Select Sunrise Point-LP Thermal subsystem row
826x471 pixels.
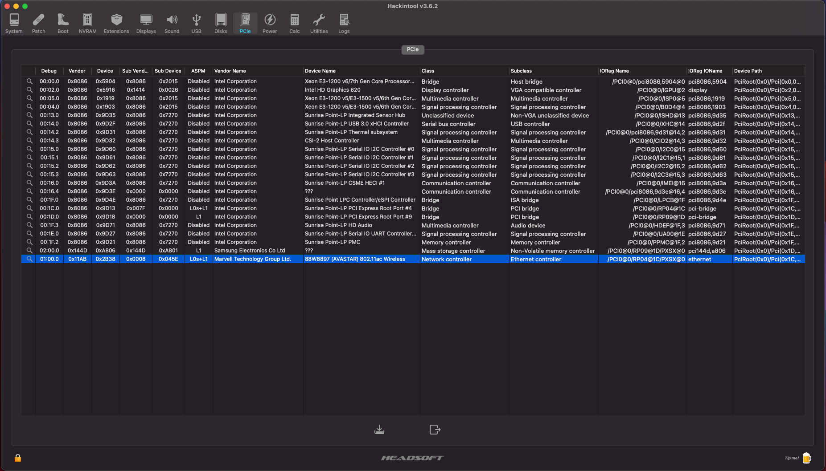click(x=413, y=132)
